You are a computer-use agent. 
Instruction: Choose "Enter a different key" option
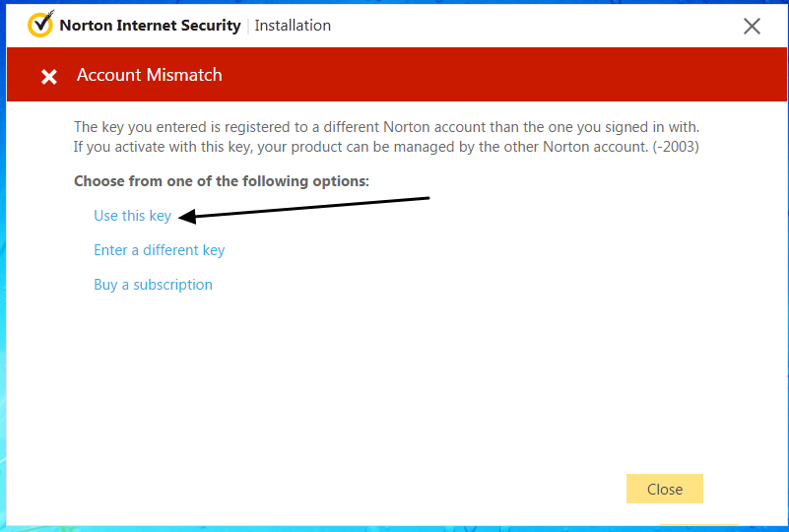(x=159, y=250)
